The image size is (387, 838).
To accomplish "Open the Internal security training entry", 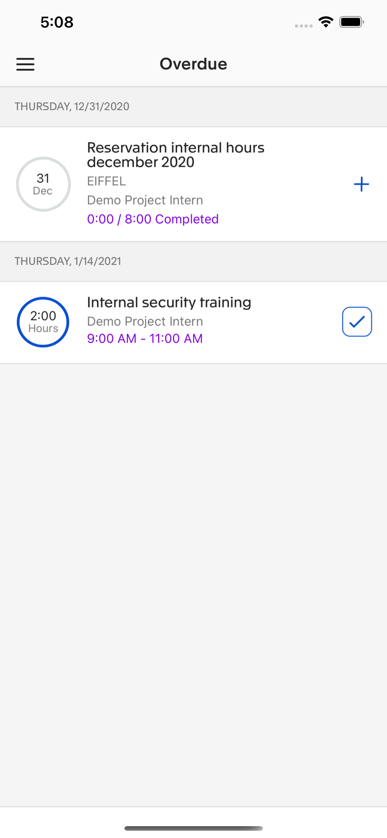I will [169, 302].
